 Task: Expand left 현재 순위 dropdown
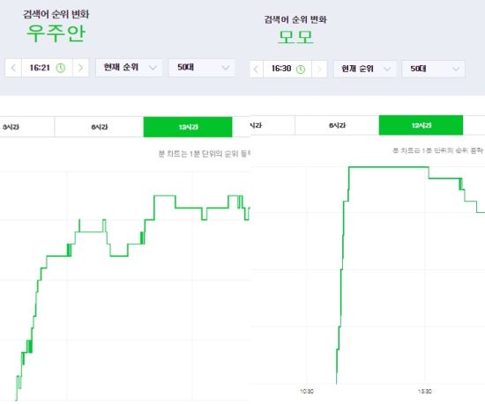pyautogui.click(x=129, y=68)
